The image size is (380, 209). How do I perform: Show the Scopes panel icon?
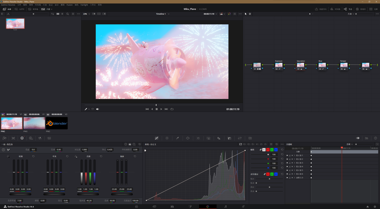tap(366, 138)
